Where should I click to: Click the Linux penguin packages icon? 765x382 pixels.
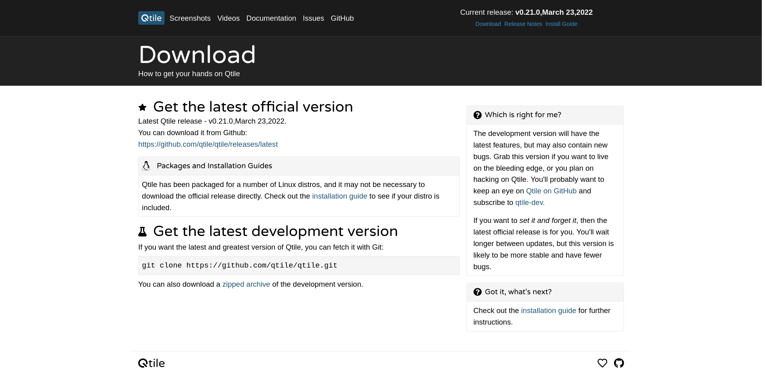tap(146, 166)
